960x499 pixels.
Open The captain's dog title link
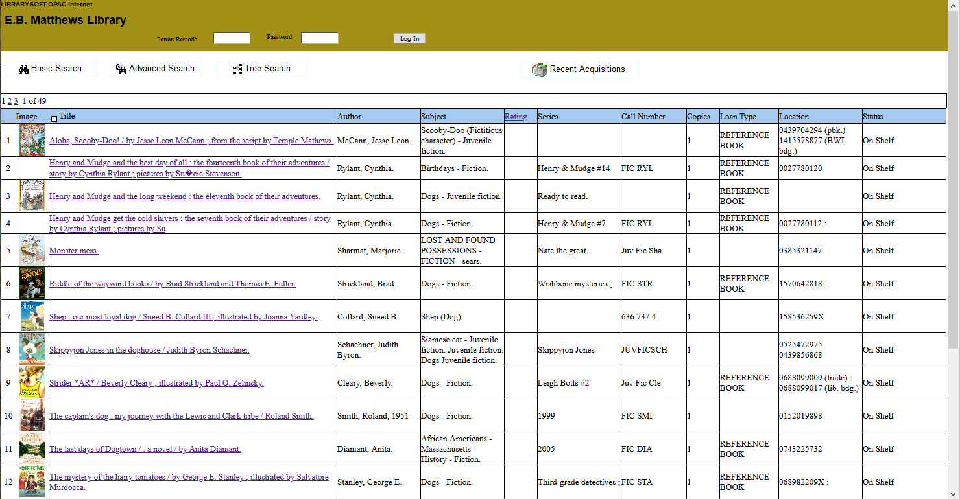(181, 416)
